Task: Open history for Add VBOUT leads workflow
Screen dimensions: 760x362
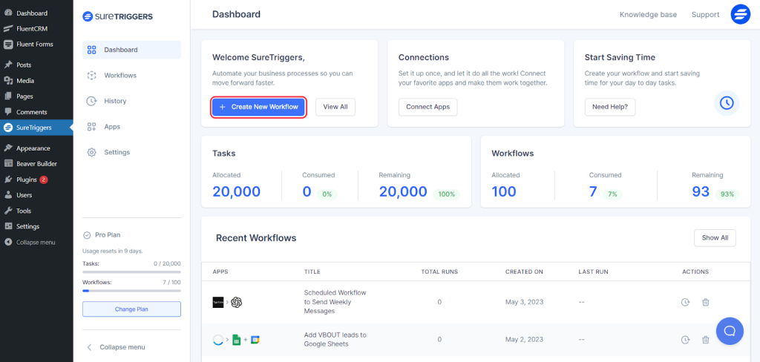Action: pos(685,340)
